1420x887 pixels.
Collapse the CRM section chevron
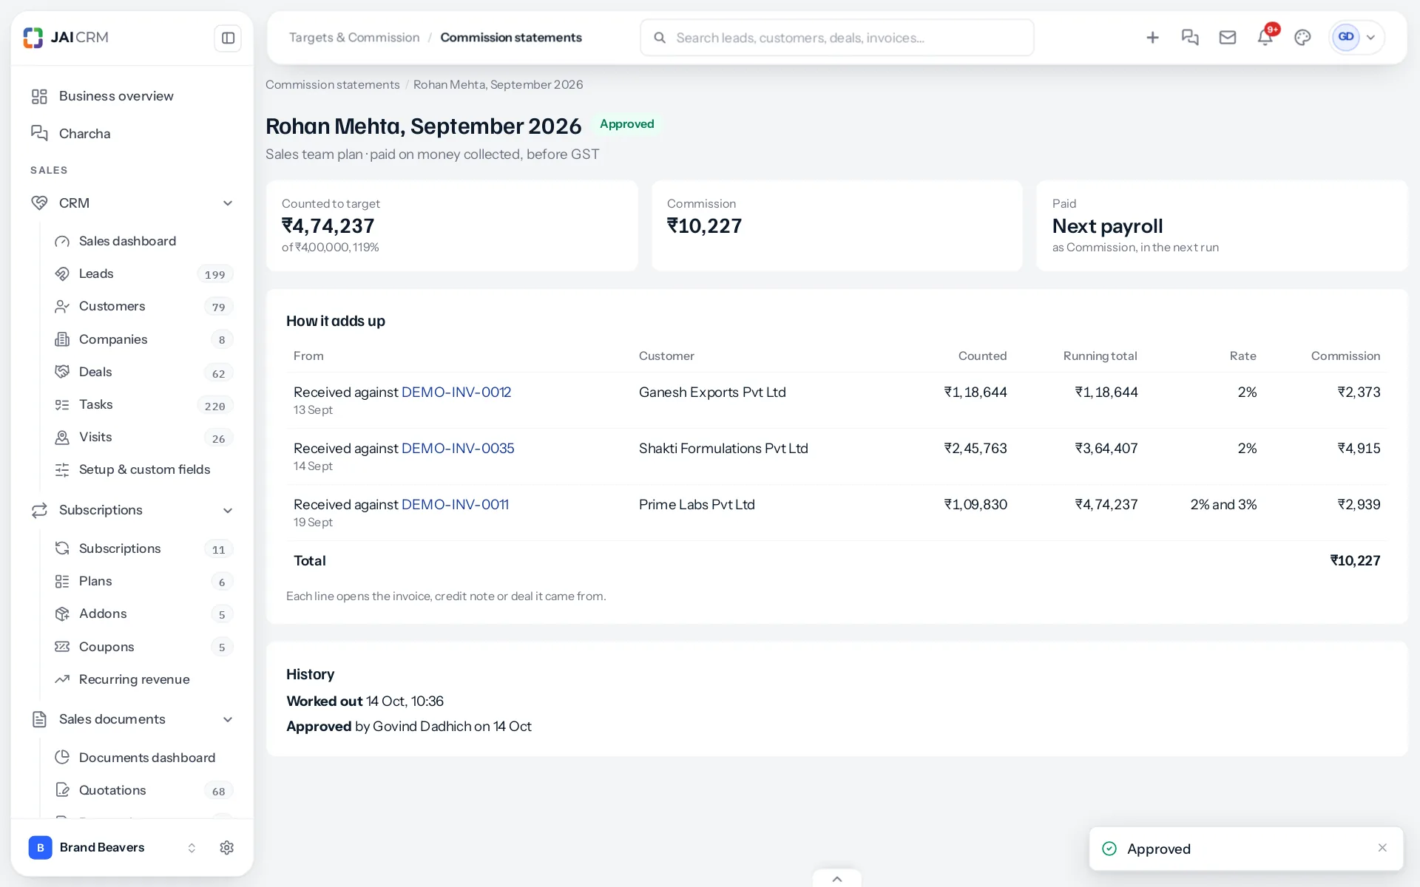click(228, 203)
